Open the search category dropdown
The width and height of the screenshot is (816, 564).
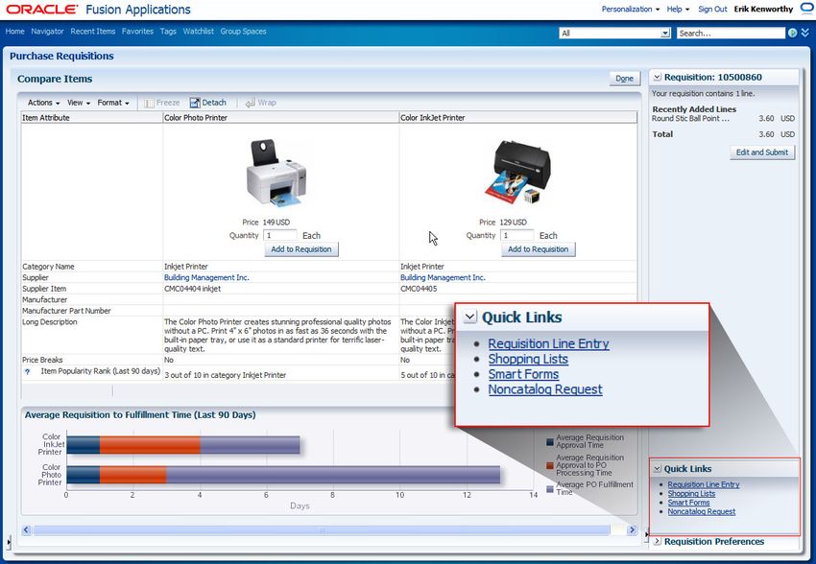[665, 33]
